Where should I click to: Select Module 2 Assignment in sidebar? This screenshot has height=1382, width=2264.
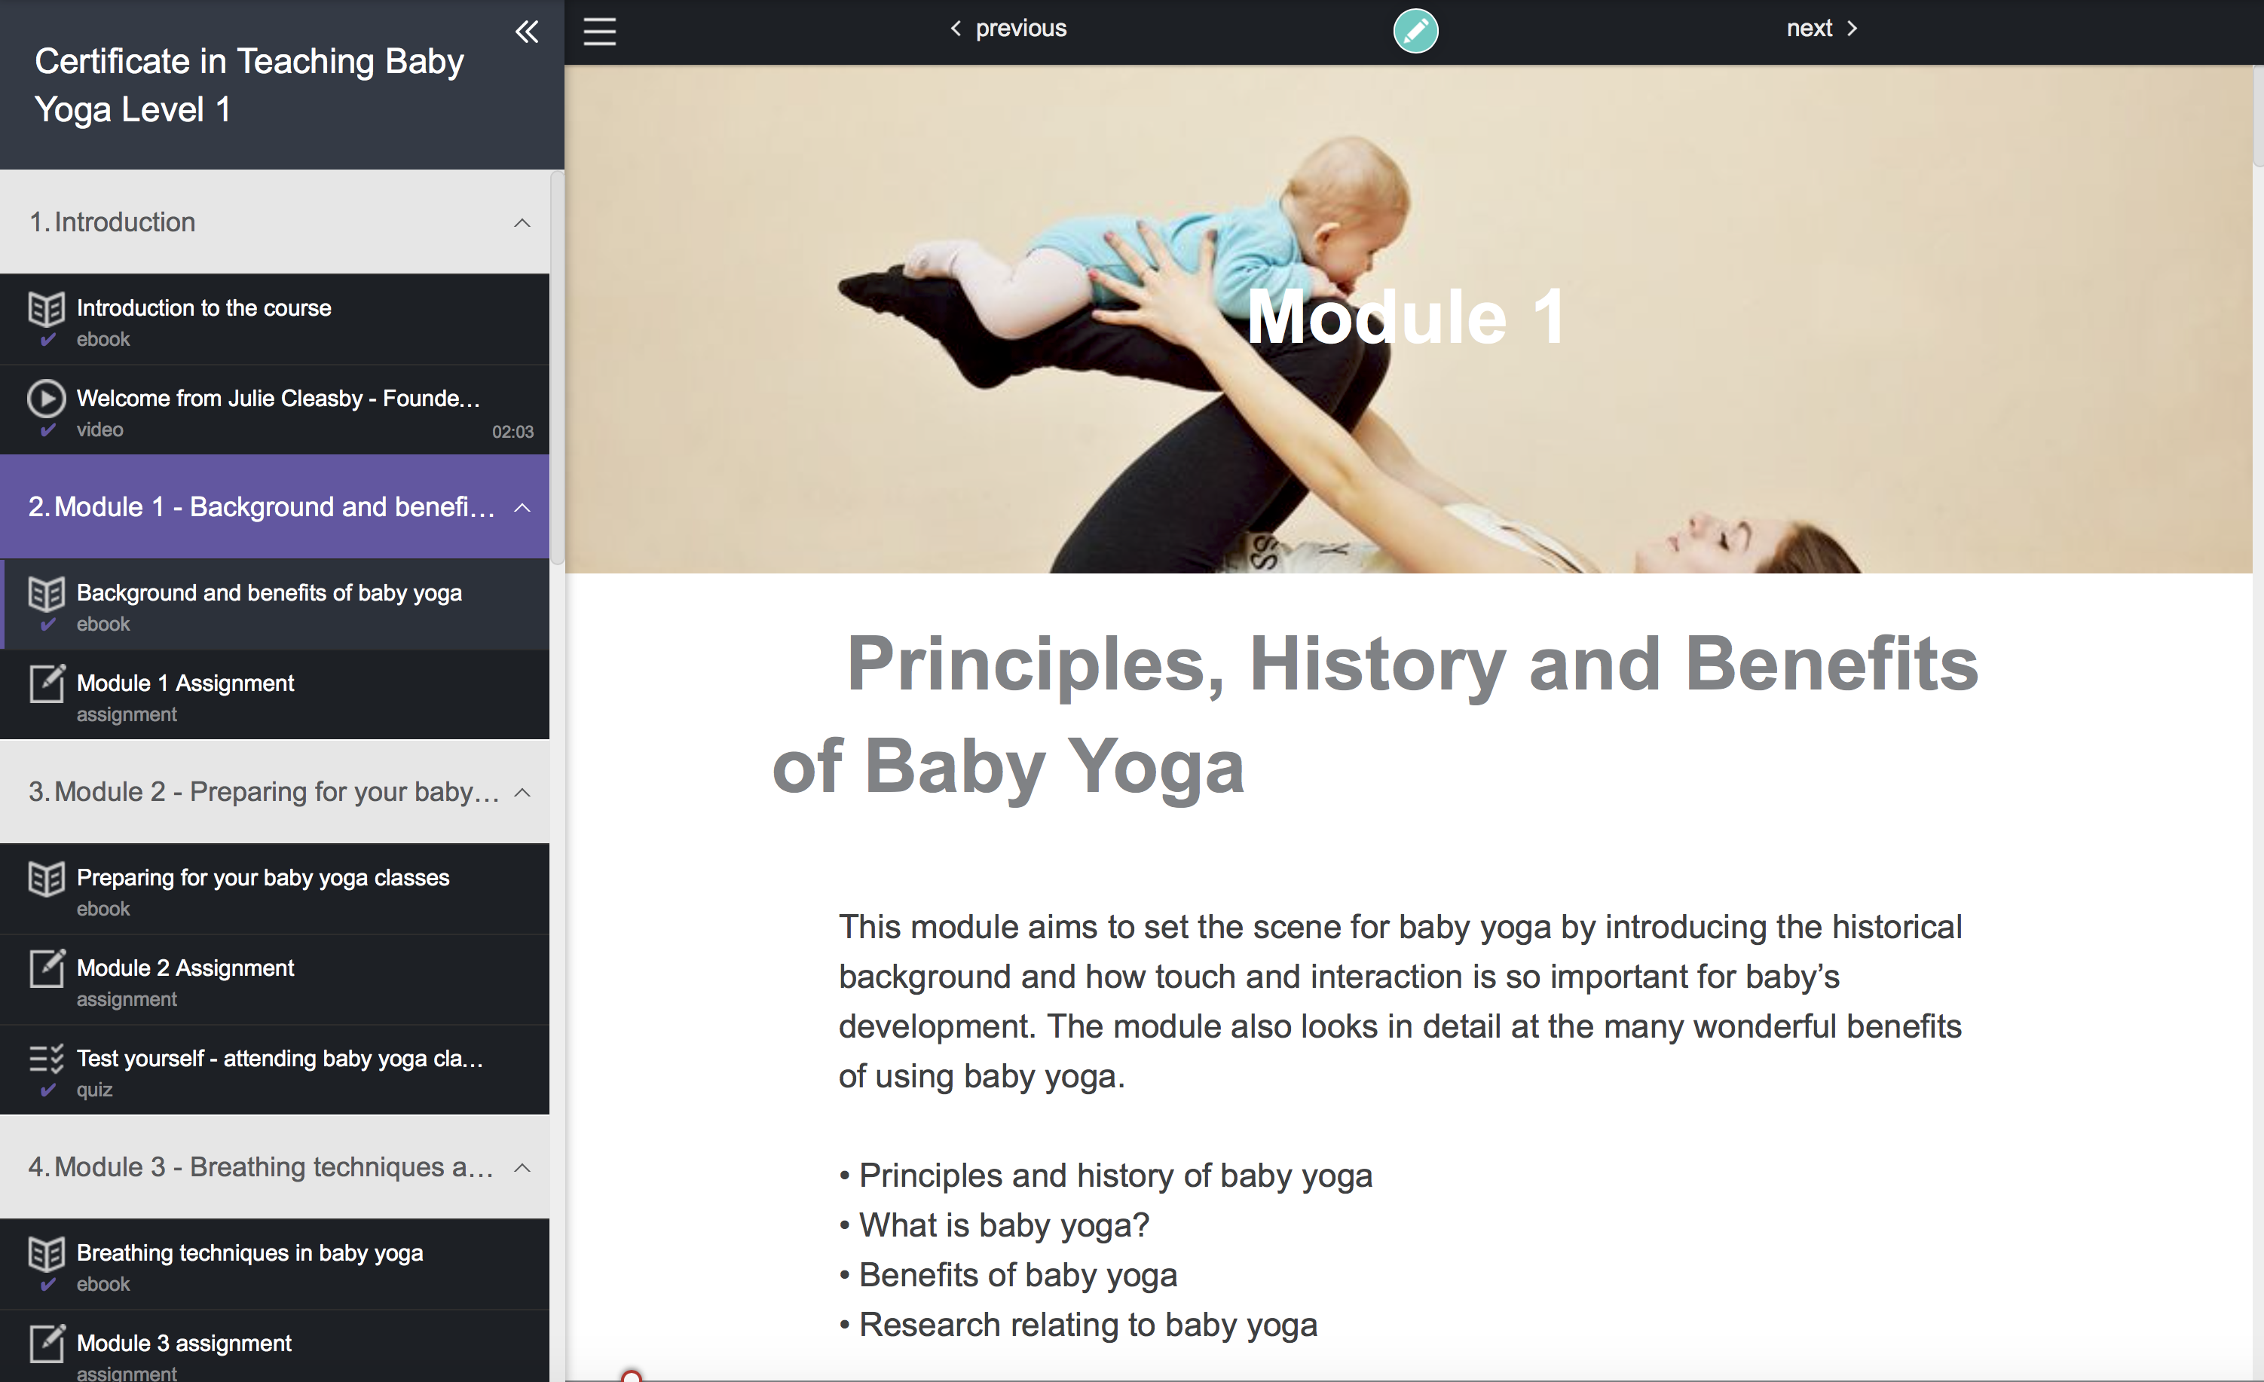(275, 980)
